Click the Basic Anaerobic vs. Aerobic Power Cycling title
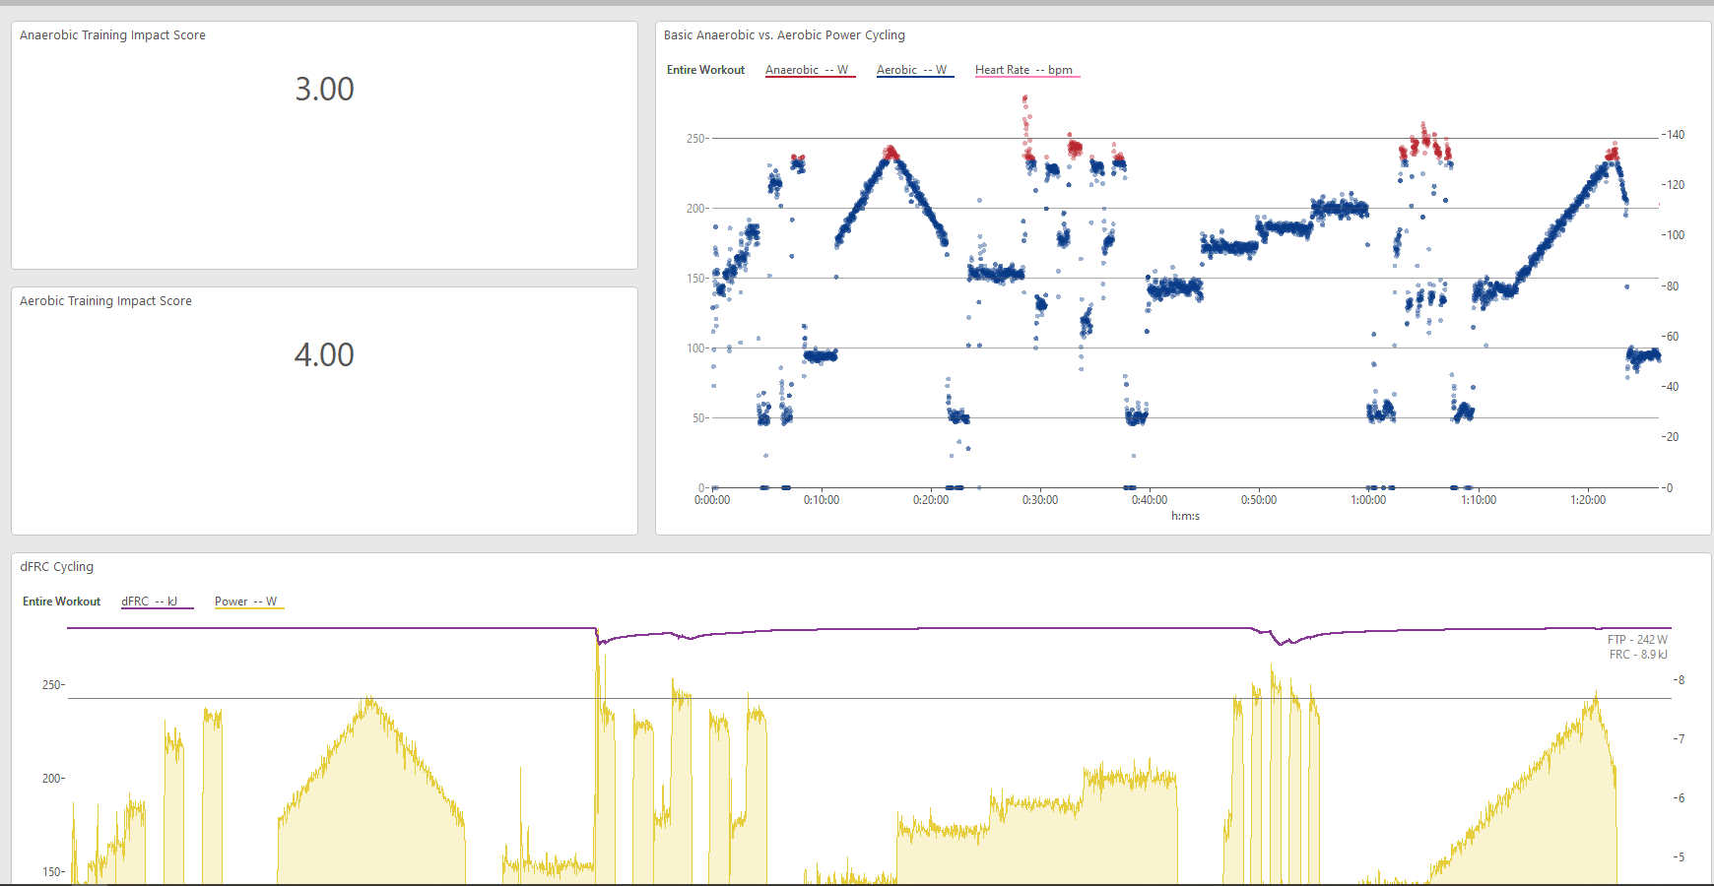 tap(784, 35)
